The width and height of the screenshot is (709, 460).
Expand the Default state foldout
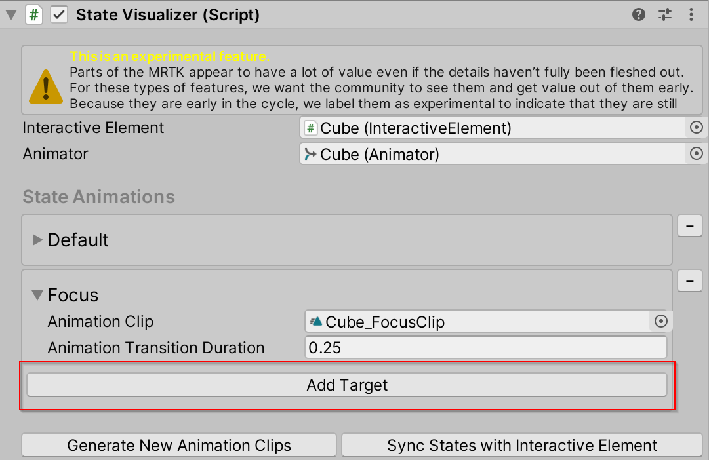click(38, 240)
